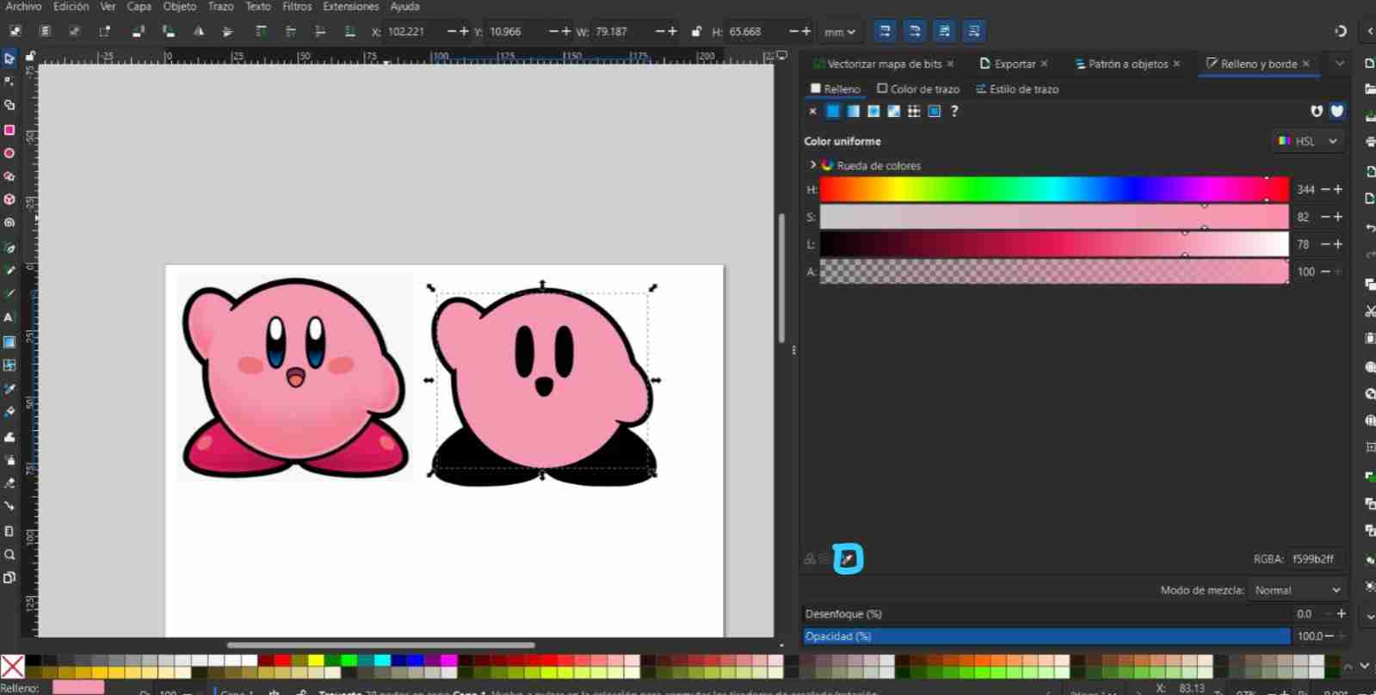This screenshot has width=1376, height=695.
Task: Toggle the width/height ratio lock
Action: click(696, 32)
